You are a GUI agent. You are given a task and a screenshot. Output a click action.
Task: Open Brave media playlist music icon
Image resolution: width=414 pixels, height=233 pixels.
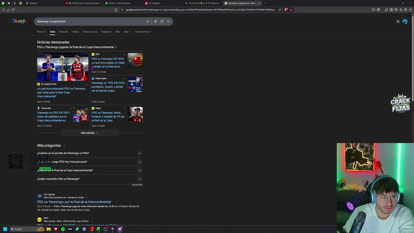[386, 10]
